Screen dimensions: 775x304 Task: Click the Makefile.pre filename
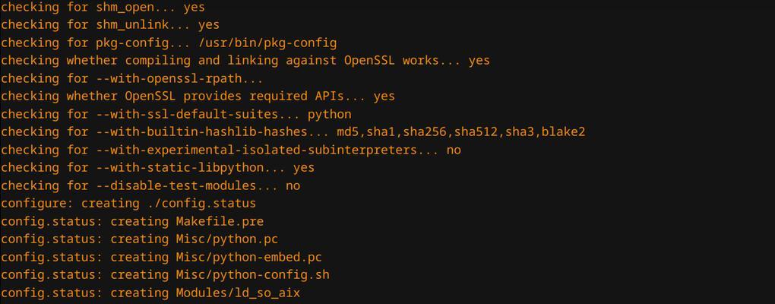220,221
